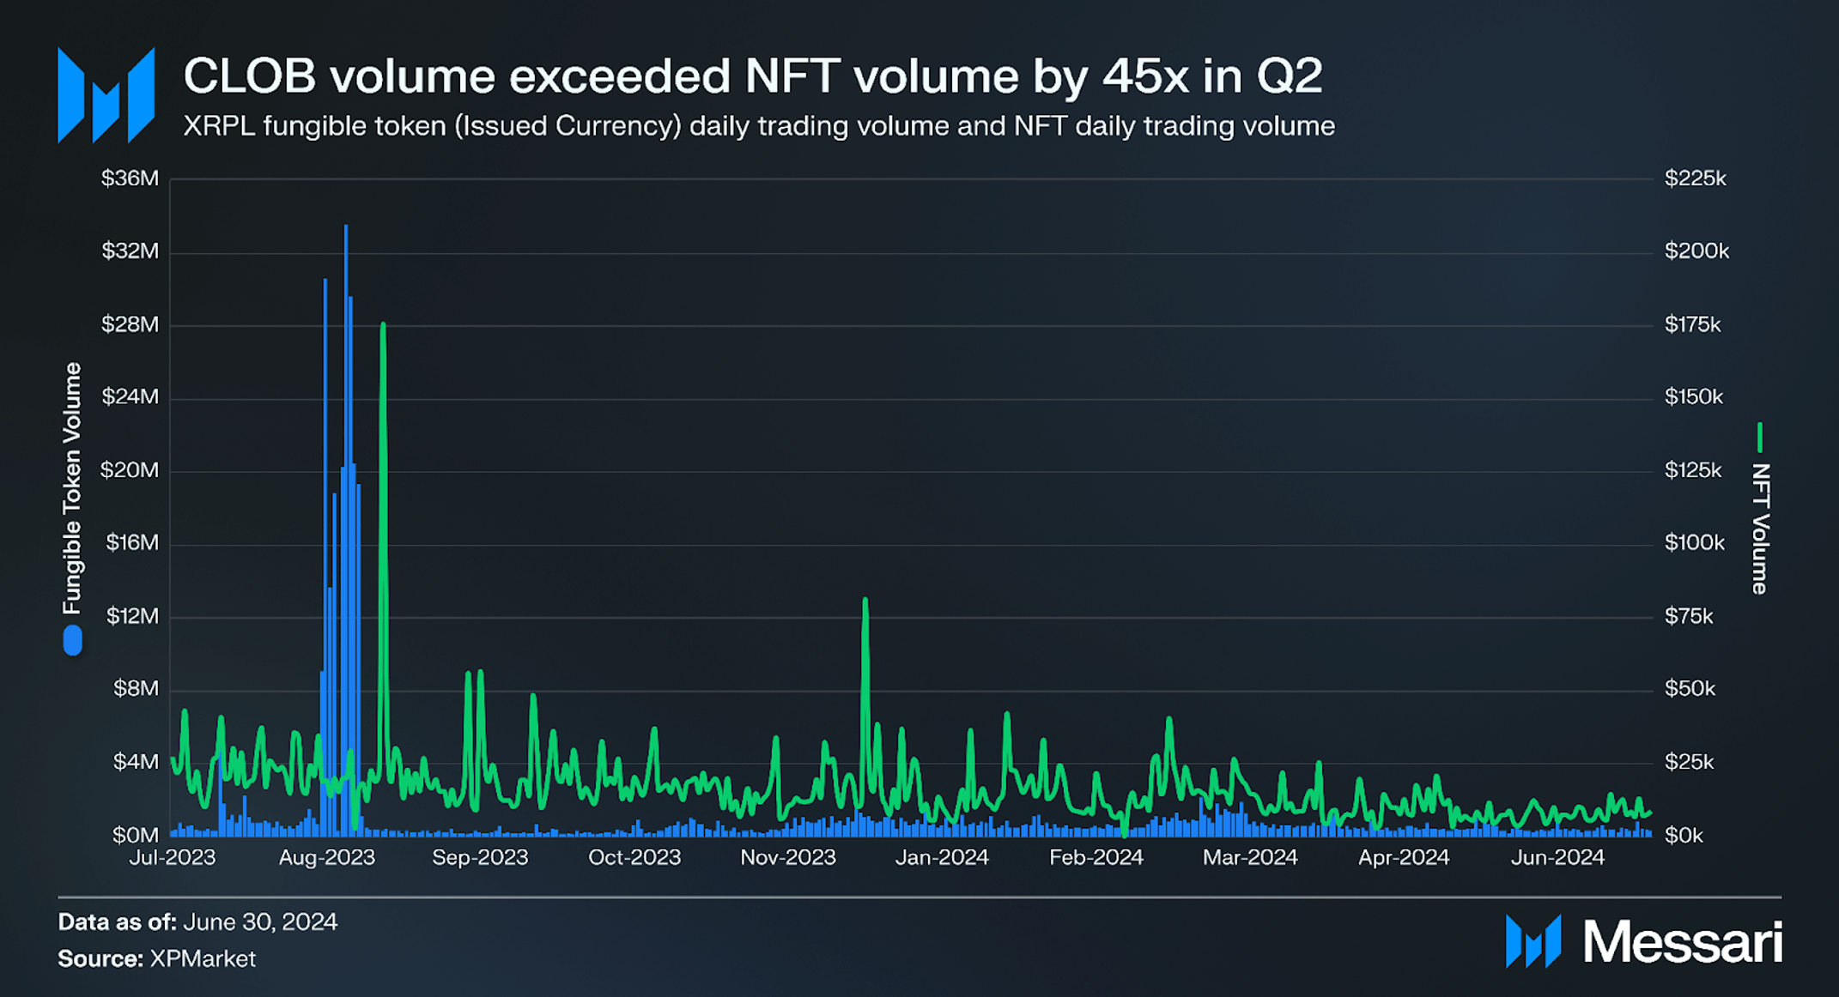
Task: Click the XRPL fungible token subtitle text
Action: point(758,126)
